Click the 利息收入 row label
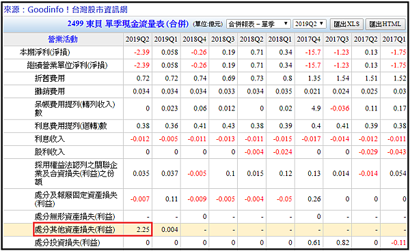This screenshot has width=410, height=251. [x=50, y=139]
